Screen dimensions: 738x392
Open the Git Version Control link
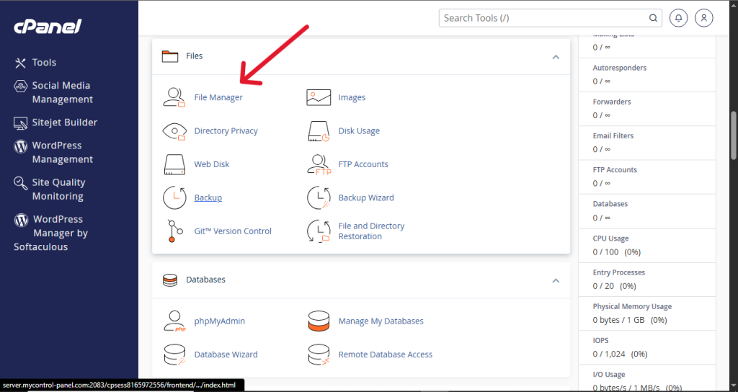coord(233,231)
